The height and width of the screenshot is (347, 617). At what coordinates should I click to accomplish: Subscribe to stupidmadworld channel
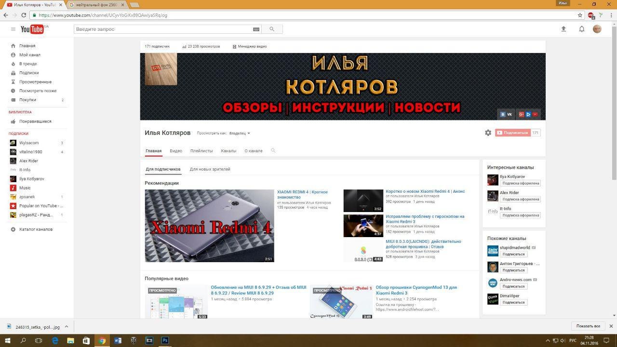pyautogui.click(x=513, y=254)
